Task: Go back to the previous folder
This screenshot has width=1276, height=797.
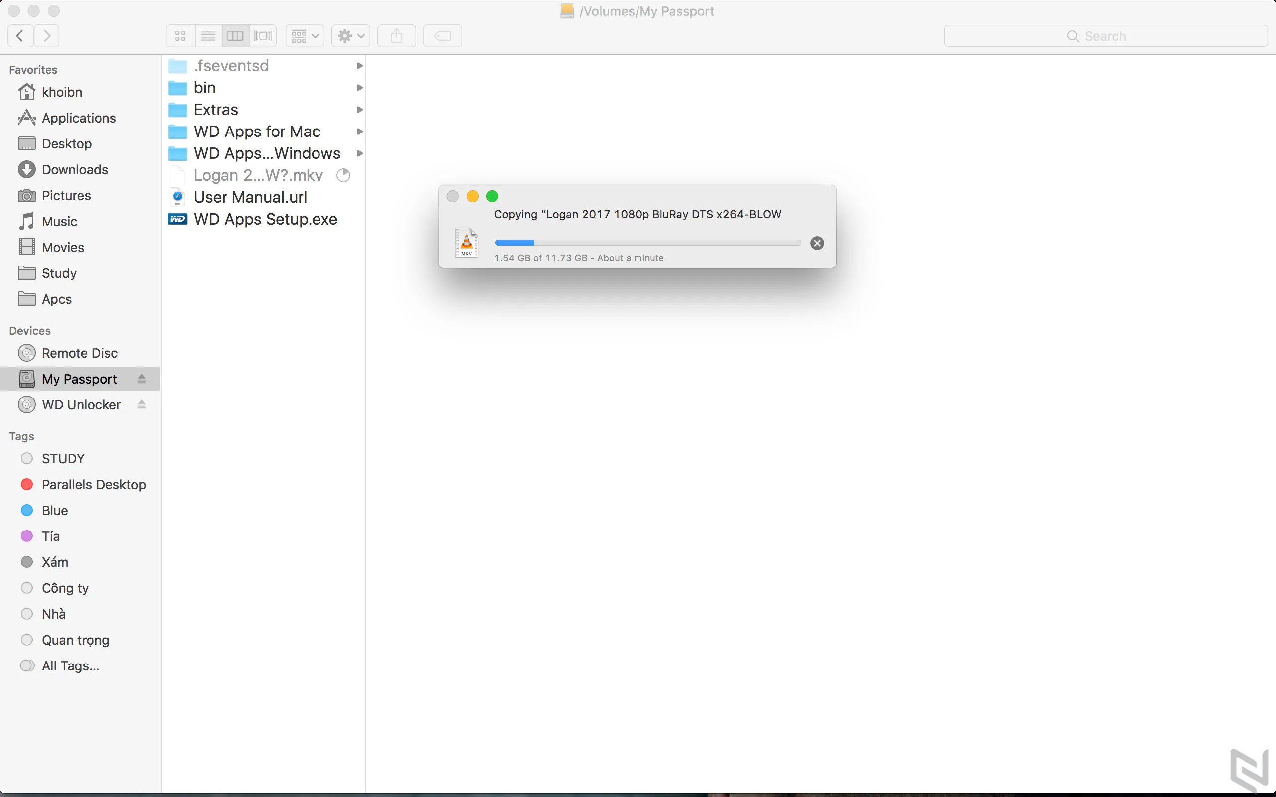Action: tap(20, 36)
